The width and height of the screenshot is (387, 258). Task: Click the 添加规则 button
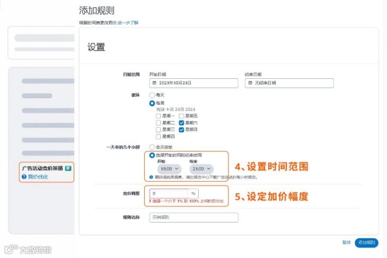click(x=366, y=243)
